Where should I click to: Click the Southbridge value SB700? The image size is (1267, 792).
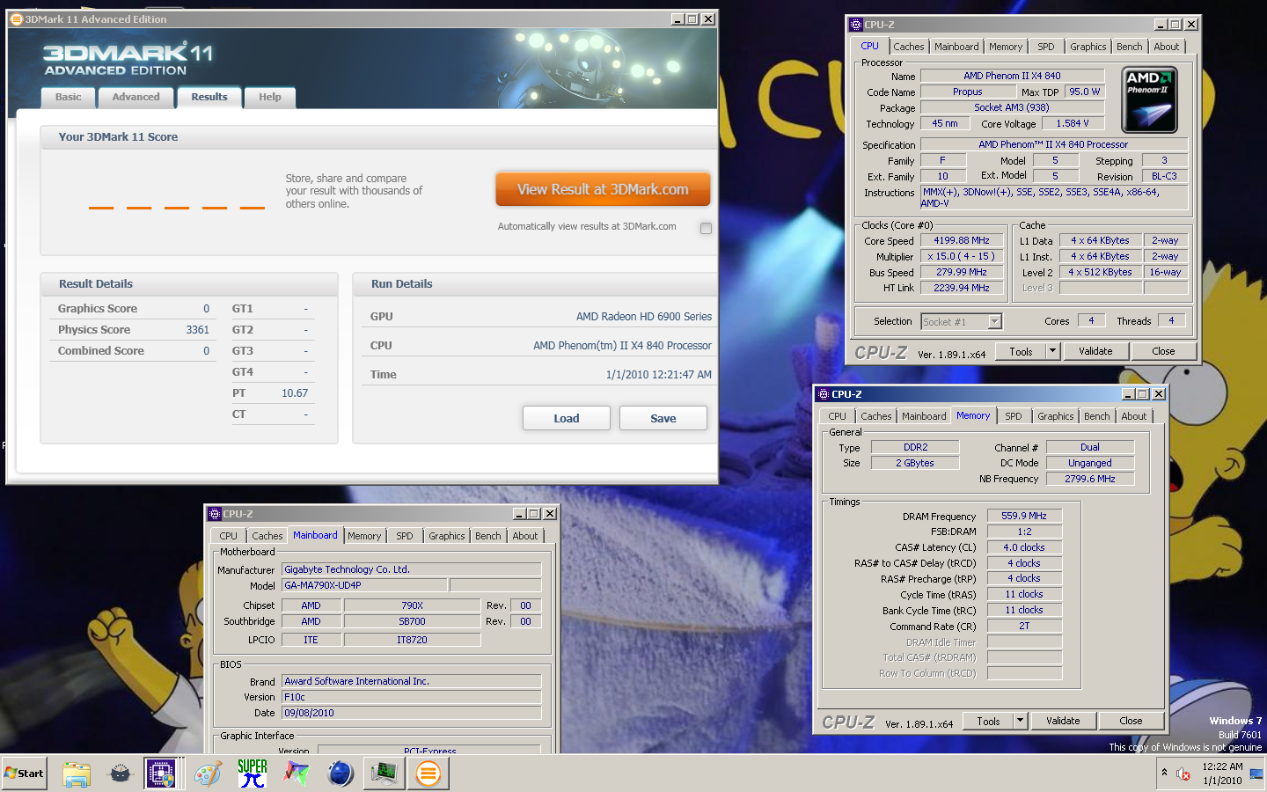click(412, 621)
